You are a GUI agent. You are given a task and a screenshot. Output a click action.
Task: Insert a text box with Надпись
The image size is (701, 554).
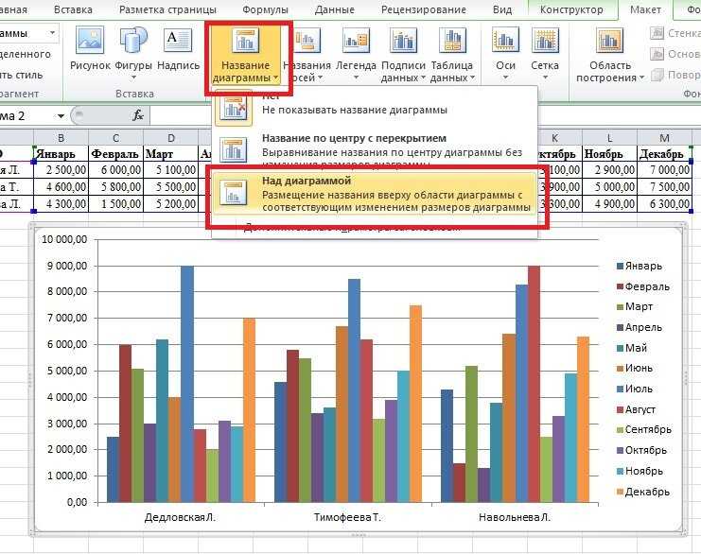[x=178, y=48]
